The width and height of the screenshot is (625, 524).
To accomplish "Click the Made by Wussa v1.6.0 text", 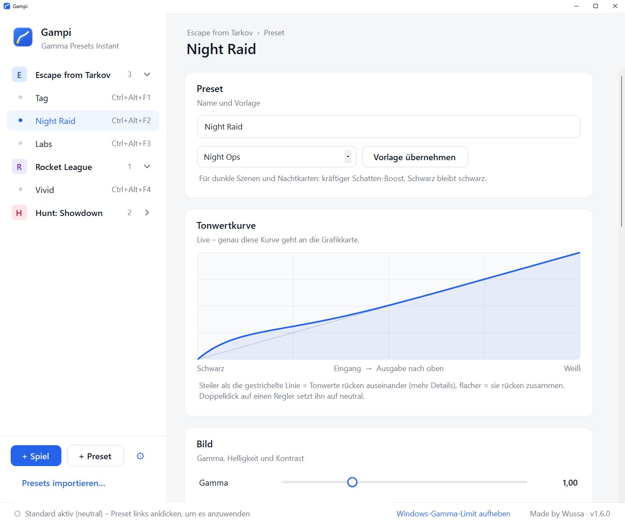I will (x=570, y=514).
